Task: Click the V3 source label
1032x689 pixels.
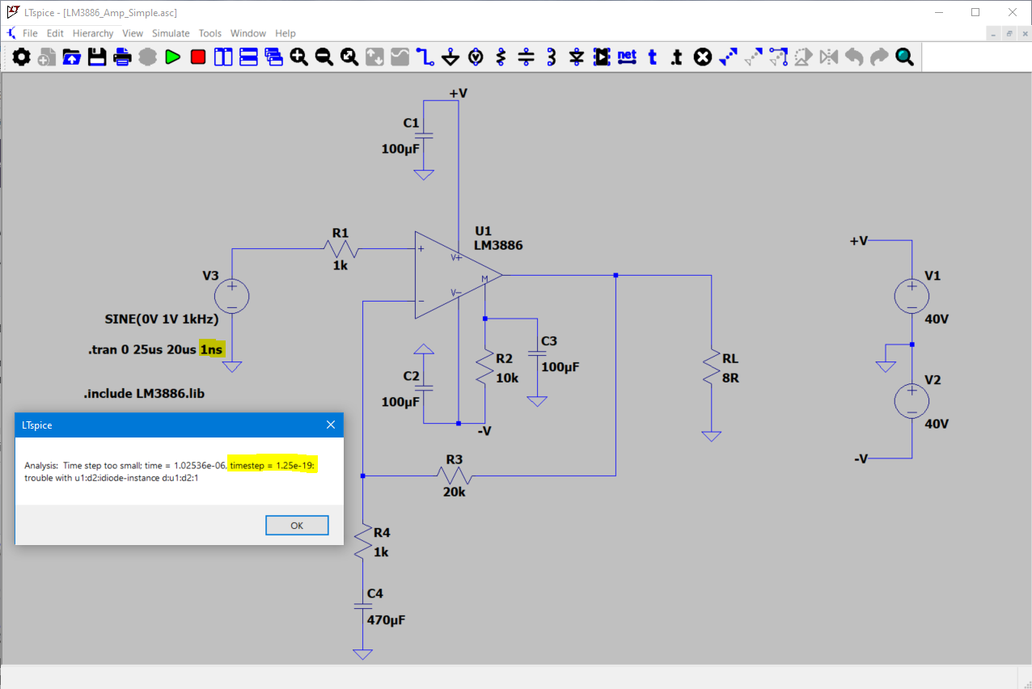Action: click(210, 275)
